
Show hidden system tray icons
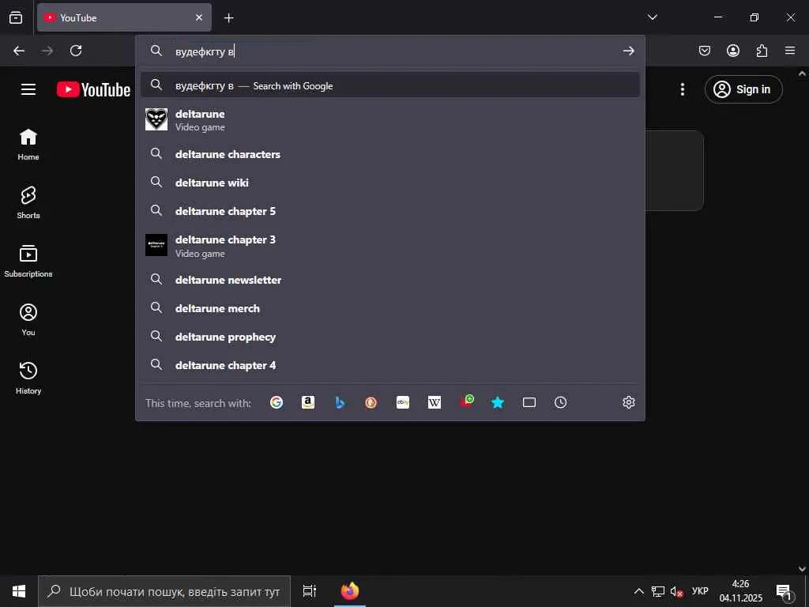click(x=638, y=591)
